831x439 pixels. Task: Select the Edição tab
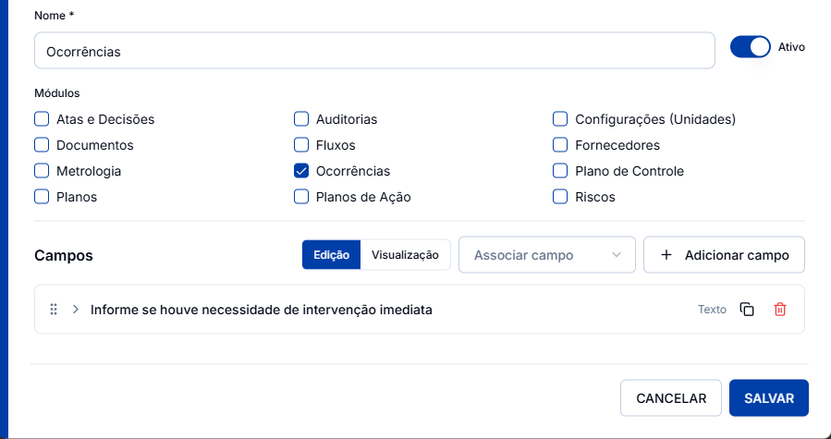tap(331, 255)
